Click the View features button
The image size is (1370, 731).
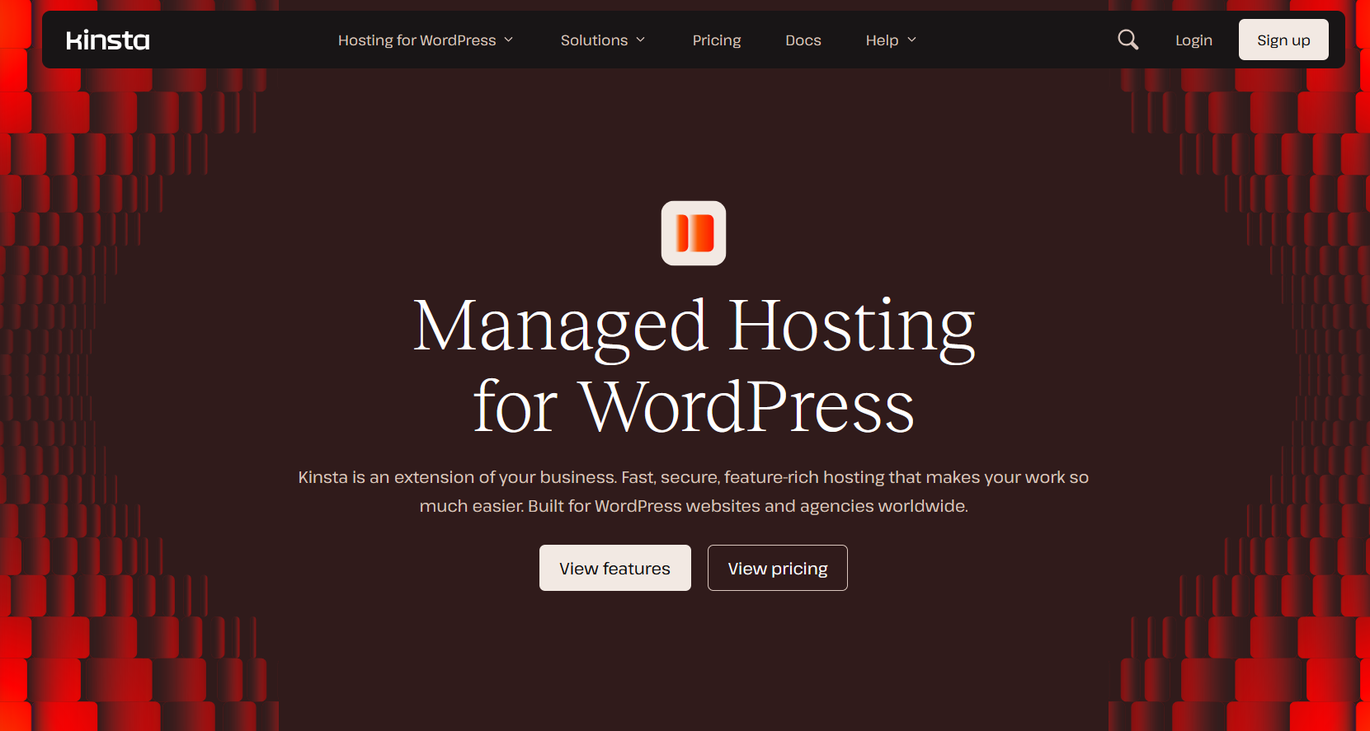[615, 568]
